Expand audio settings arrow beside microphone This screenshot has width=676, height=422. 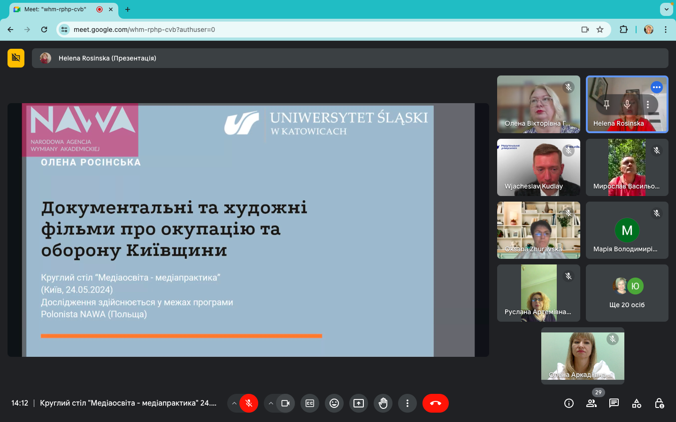[234, 403]
